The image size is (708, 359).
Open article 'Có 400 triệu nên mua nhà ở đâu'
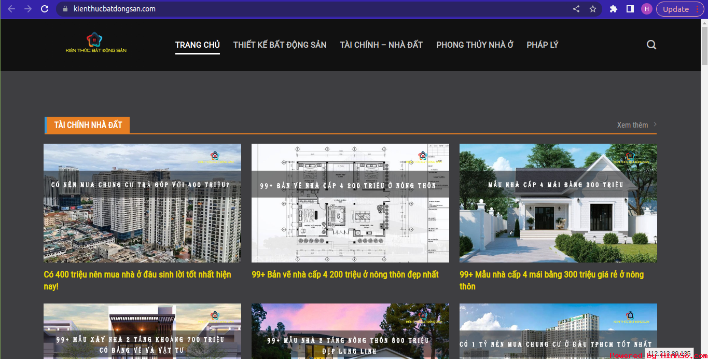pyautogui.click(x=137, y=280)
